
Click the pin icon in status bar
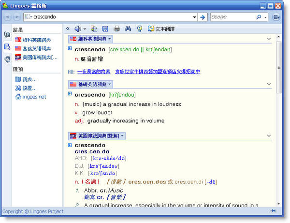[x=273, y=210]
